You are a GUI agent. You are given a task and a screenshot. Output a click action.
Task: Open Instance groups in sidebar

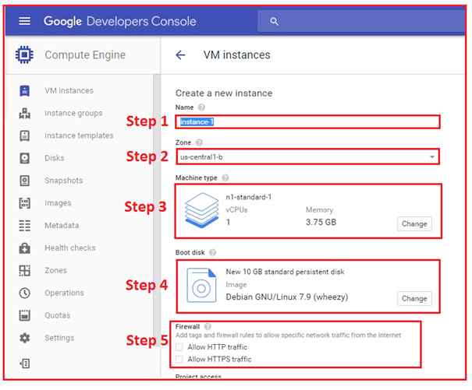(x=73, y=114)
